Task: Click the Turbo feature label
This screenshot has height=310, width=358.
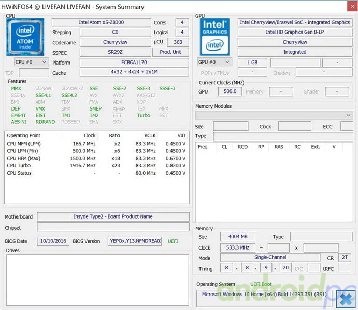Action: 144,115
